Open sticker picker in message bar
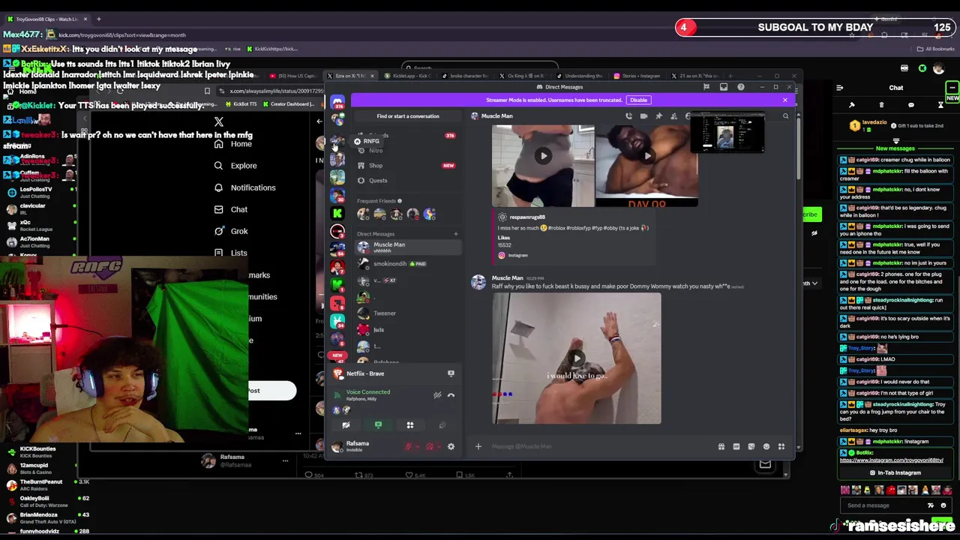The width and height of the screenshot is (960, 540). tap(751, 447)
